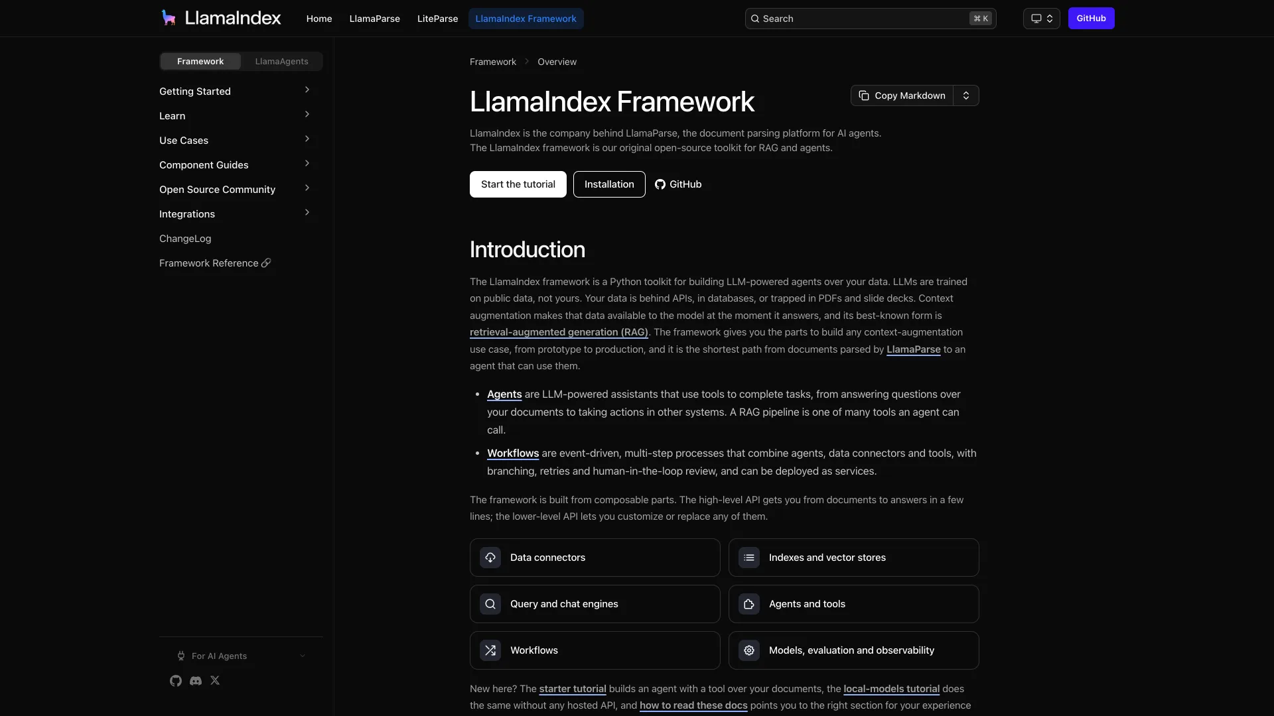Expand the For AI Agents menu
The image size is (1274, 716).
coord(241,656)
